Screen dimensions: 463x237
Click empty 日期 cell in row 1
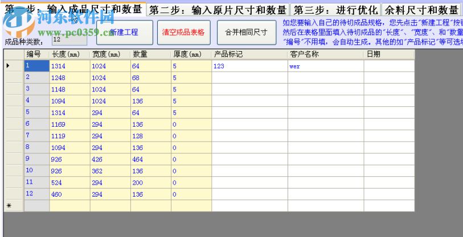tap(389, 66)
